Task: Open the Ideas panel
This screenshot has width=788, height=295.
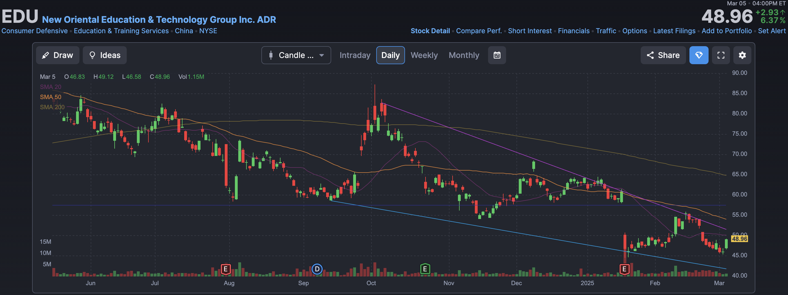Action: coord(104,55)
